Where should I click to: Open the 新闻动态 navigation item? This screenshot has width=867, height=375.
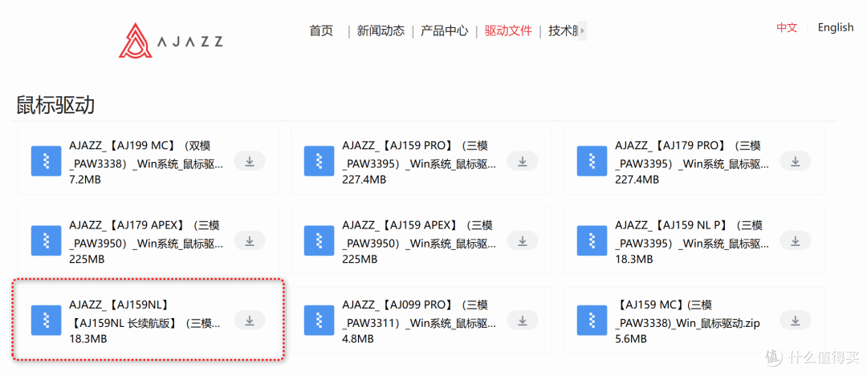381,30
